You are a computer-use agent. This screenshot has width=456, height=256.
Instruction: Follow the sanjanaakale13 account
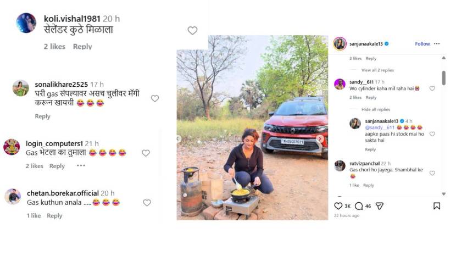(422, 43)
